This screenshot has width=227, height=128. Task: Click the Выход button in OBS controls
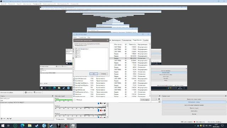click(x=194, y=114)
